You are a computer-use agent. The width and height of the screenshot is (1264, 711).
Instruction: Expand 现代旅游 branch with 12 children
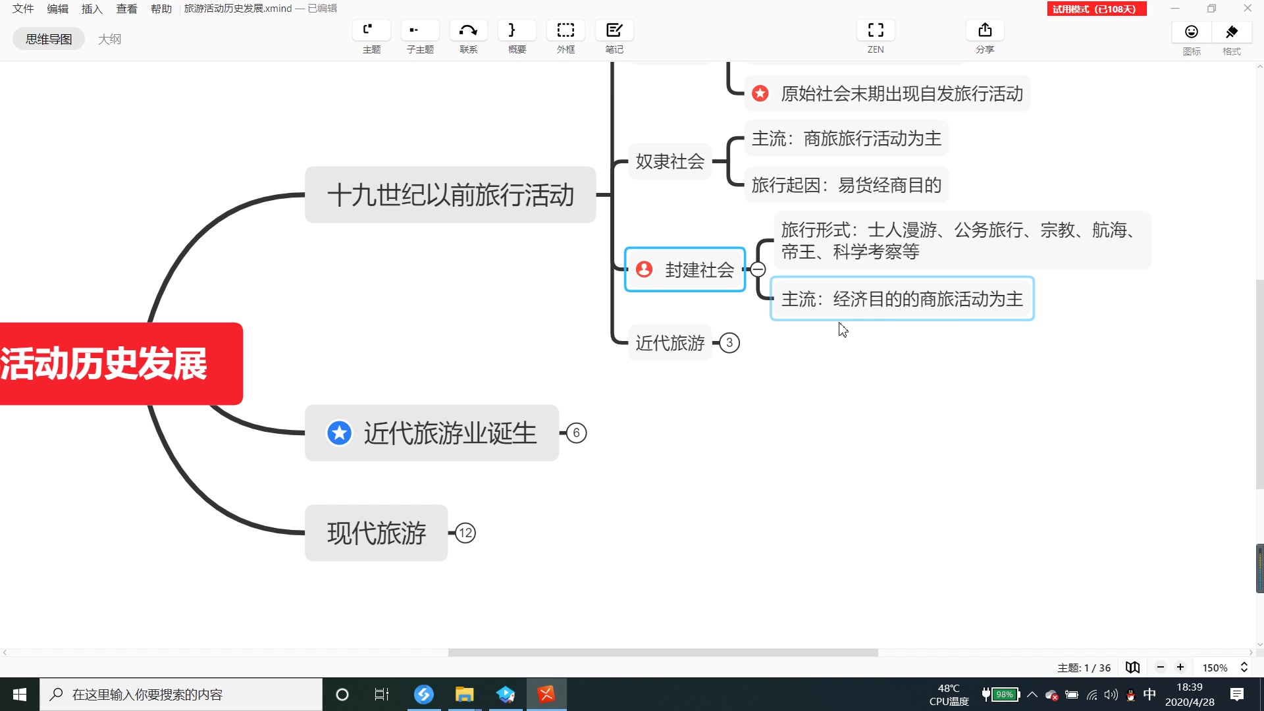(465, 533)
